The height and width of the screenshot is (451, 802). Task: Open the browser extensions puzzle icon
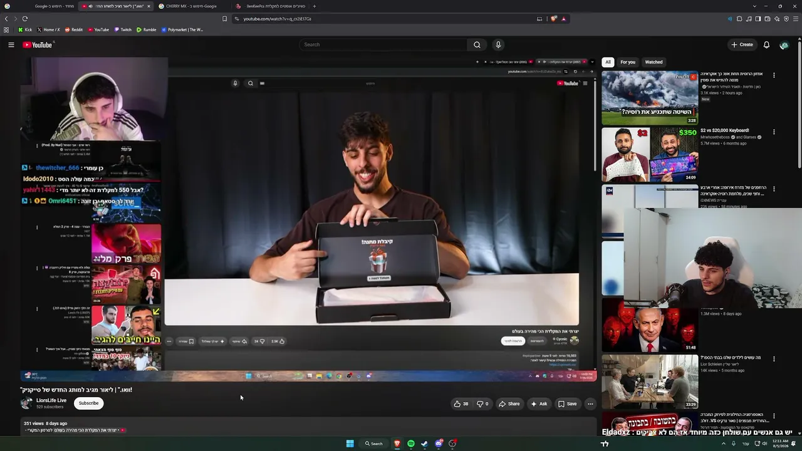pos(739,19)
